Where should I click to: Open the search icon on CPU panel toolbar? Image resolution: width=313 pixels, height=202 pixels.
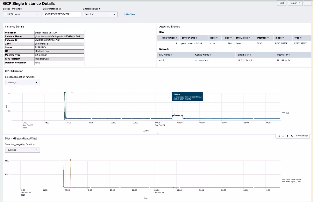(x=279, y=136)
